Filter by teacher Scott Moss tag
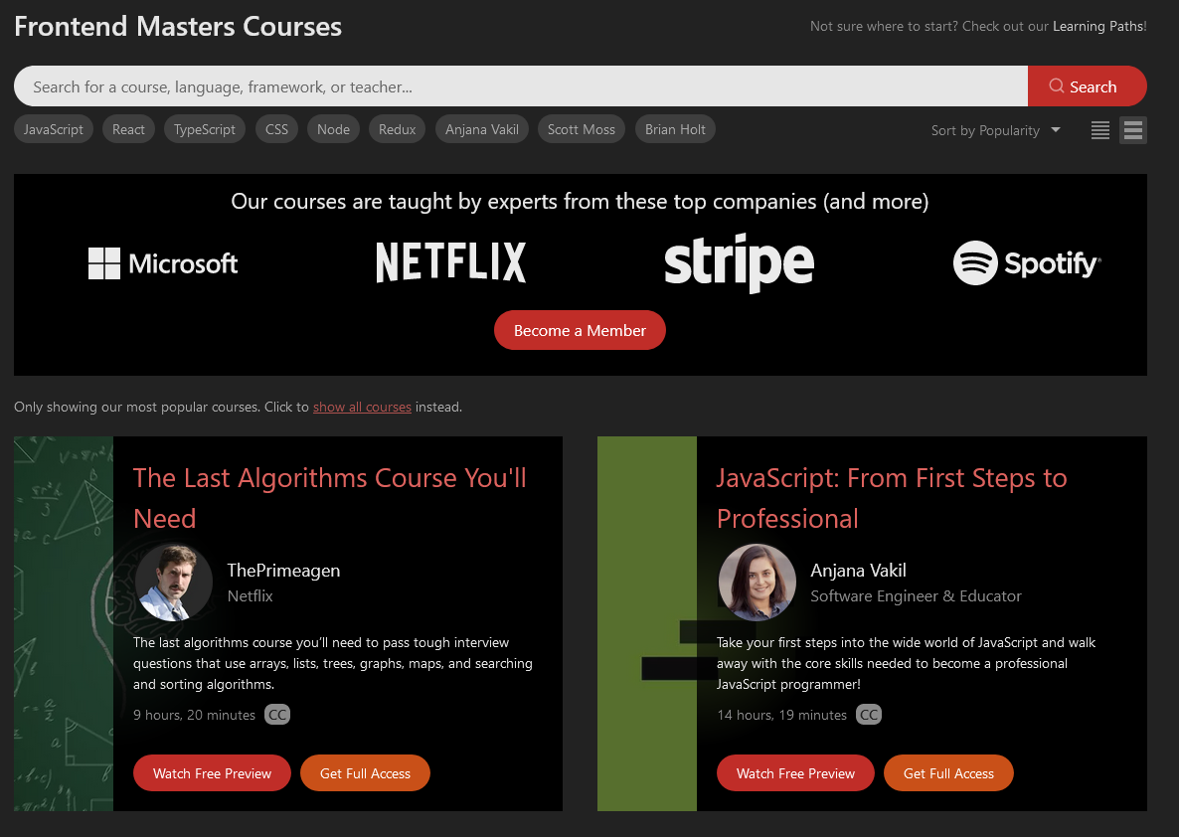The height and width of the screenshot is (837, 1179). (582, 129)
